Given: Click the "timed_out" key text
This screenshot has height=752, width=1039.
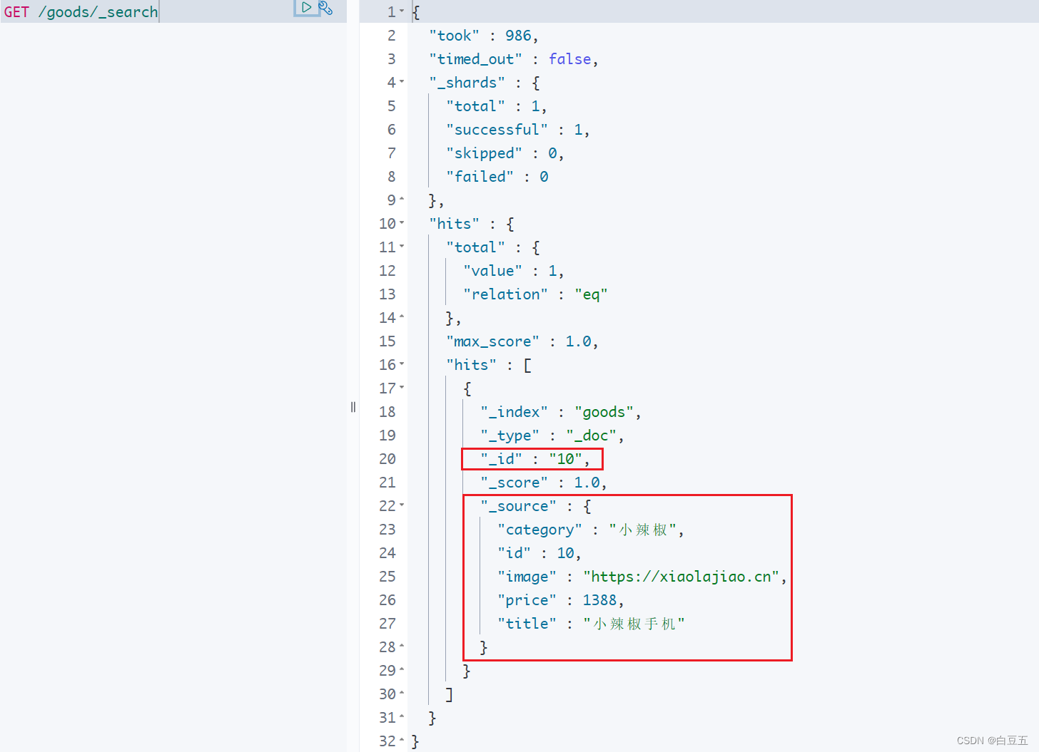Looking at the screenshot, I should [475, 59].
